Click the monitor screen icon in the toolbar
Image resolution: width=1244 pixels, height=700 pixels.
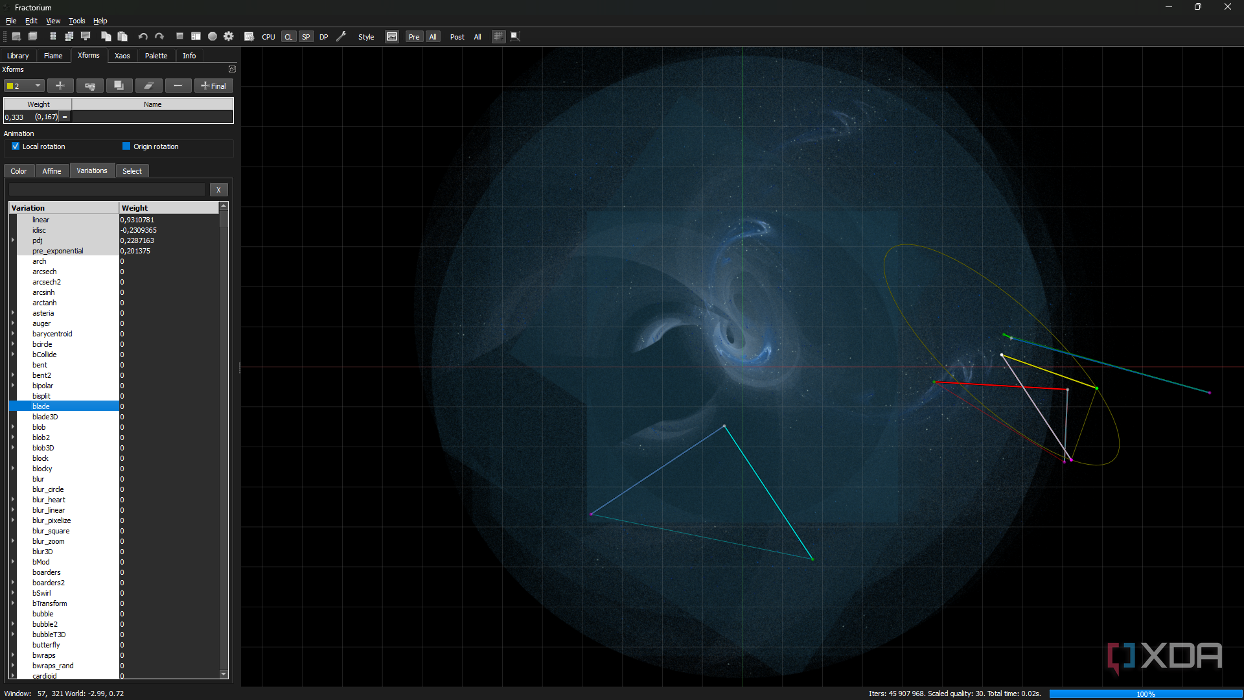pos(86,36)
